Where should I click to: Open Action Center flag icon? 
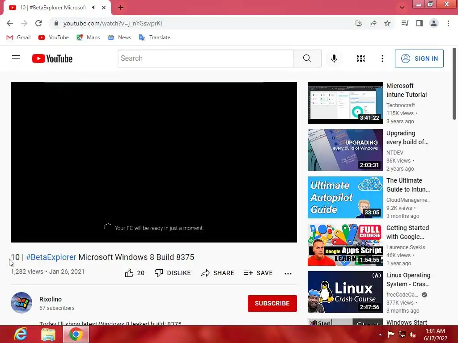pos(391,335)
